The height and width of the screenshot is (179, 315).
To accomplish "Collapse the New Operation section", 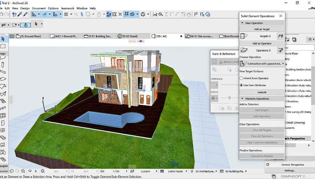I will 242,23.
